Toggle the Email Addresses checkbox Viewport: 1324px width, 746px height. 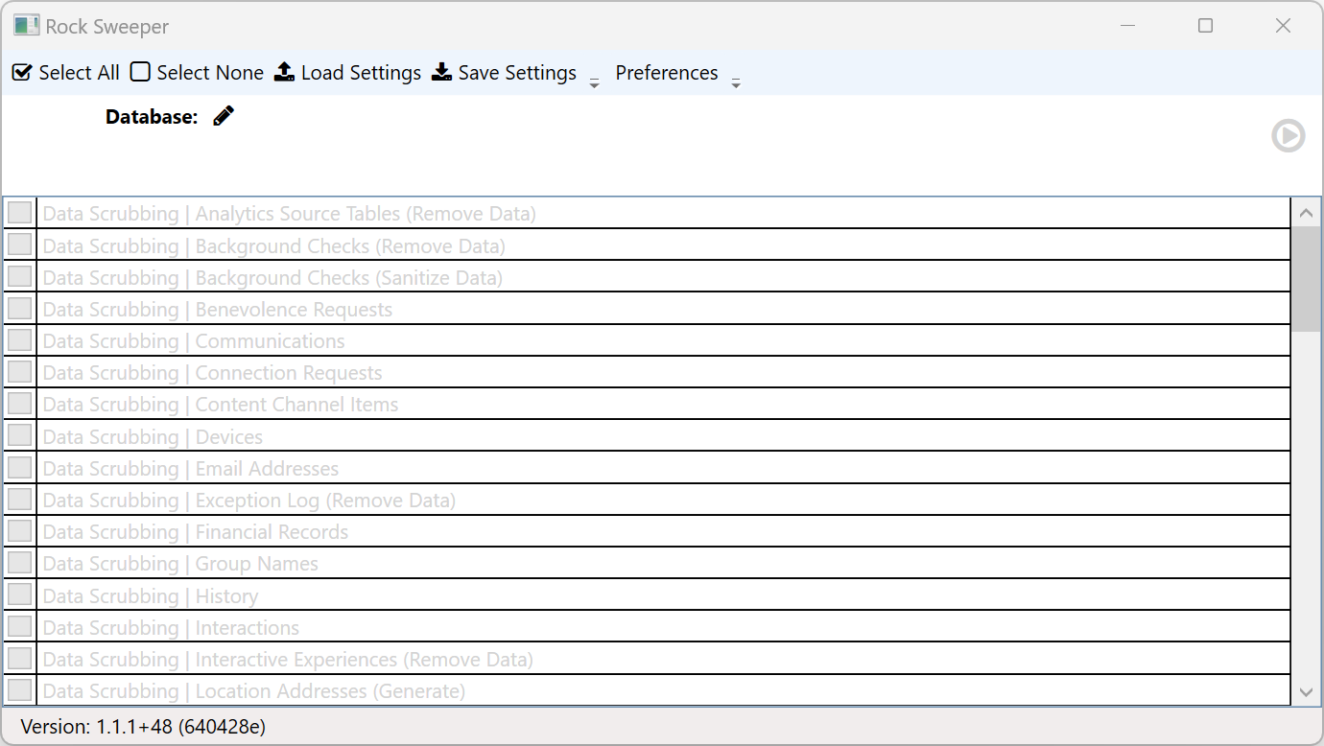[x=20, y=468]
